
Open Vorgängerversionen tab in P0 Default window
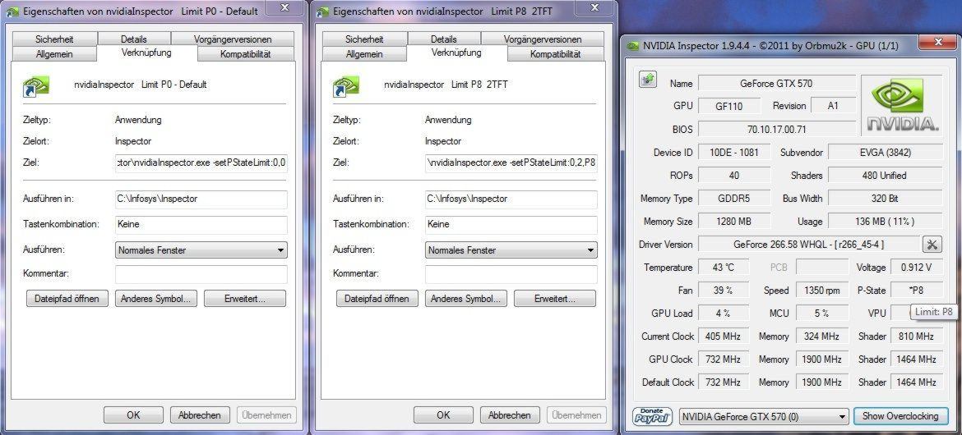tap(233, 39)
